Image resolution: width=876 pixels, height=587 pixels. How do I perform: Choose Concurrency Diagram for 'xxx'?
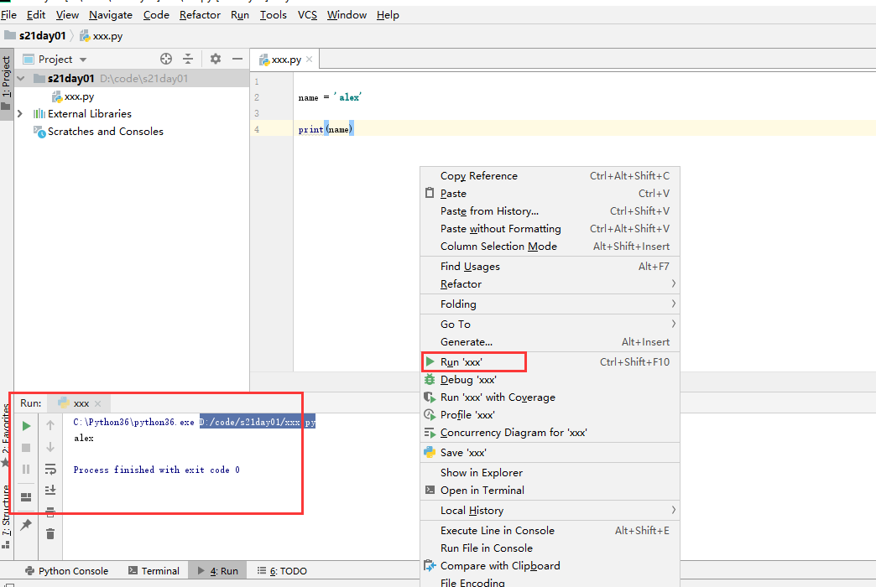pyautogui.click(x=550, y=433)
